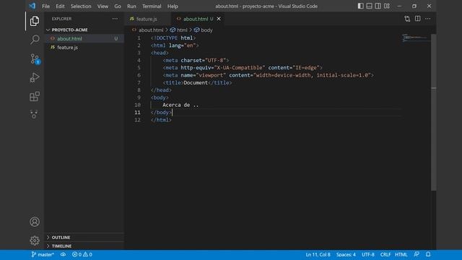Click the Open Changes editor icon
462x260 pixels.
coord(407,19)
